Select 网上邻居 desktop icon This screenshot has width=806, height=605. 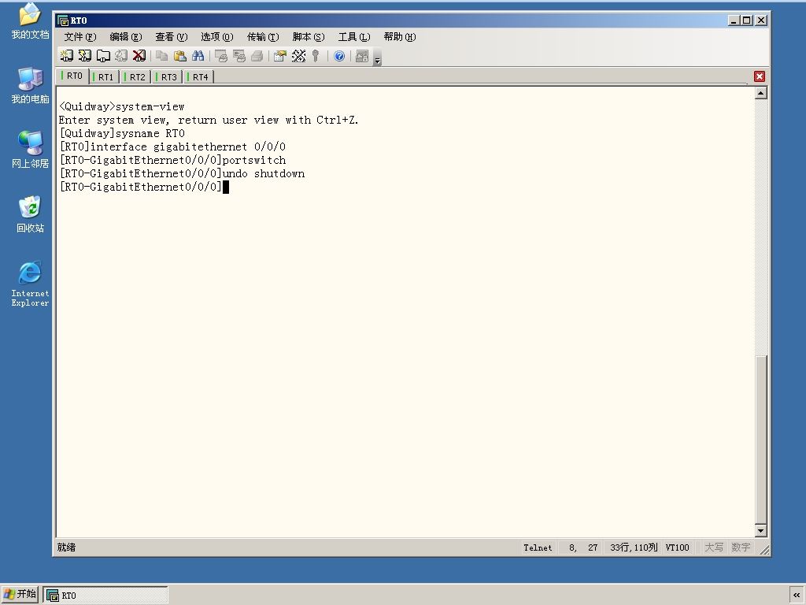pyautogui.click(x=30, y=150)
